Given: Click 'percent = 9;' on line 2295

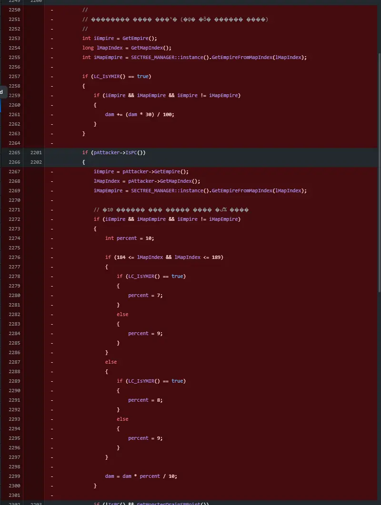Looking at the screenshot, I should [145, 438].
